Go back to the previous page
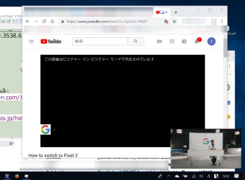Viewport: 245px width, 180px height. click(28, 21)
